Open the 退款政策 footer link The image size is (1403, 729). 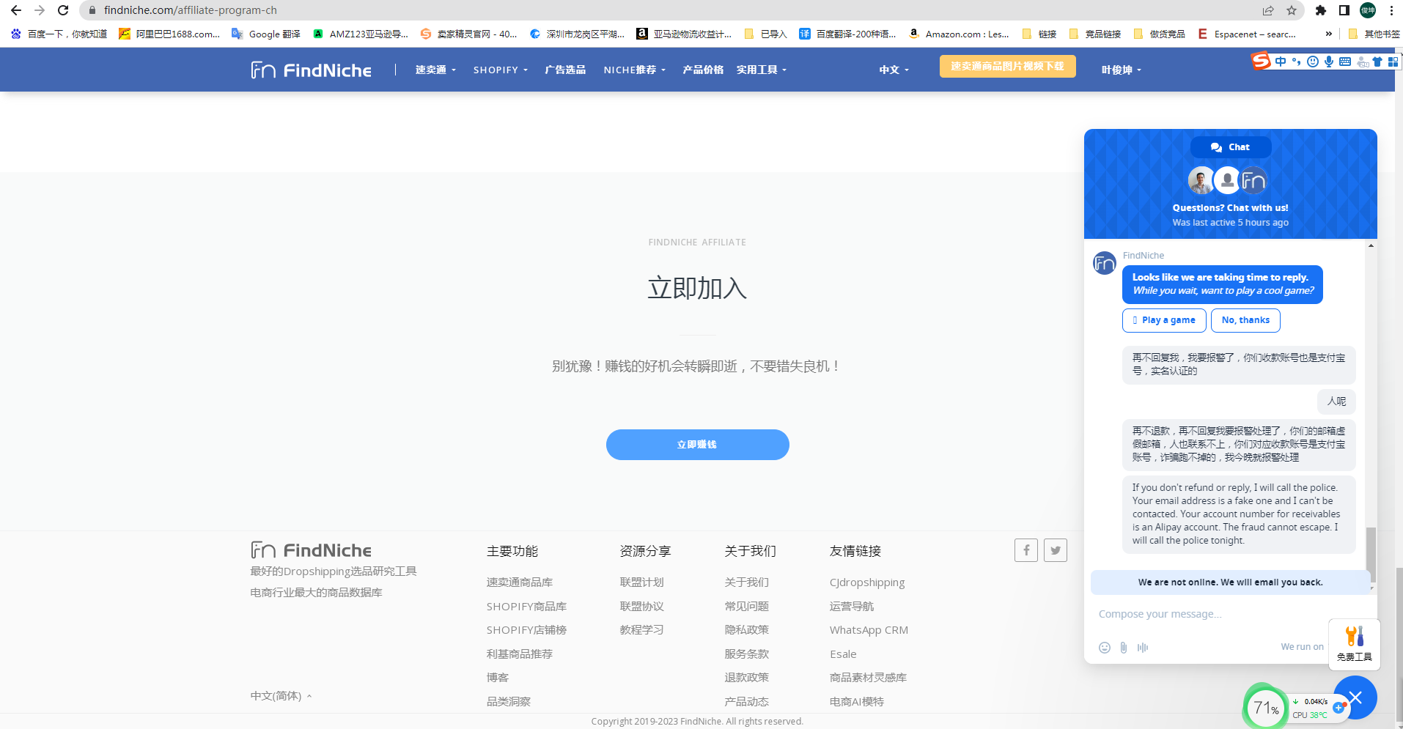point(747,677)
